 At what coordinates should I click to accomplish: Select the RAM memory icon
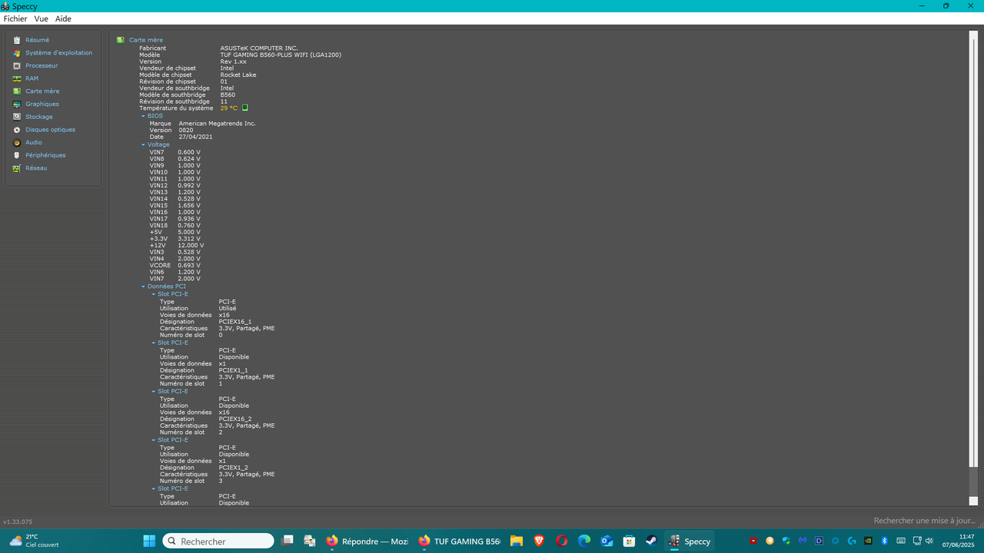[x=17, y=78]
